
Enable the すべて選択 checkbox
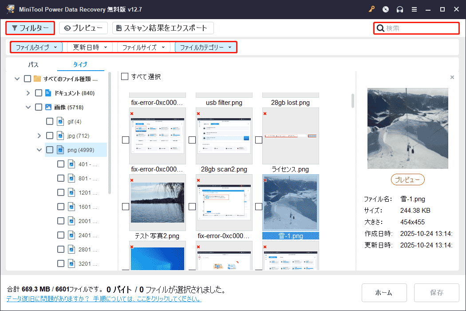click(125, 76)
